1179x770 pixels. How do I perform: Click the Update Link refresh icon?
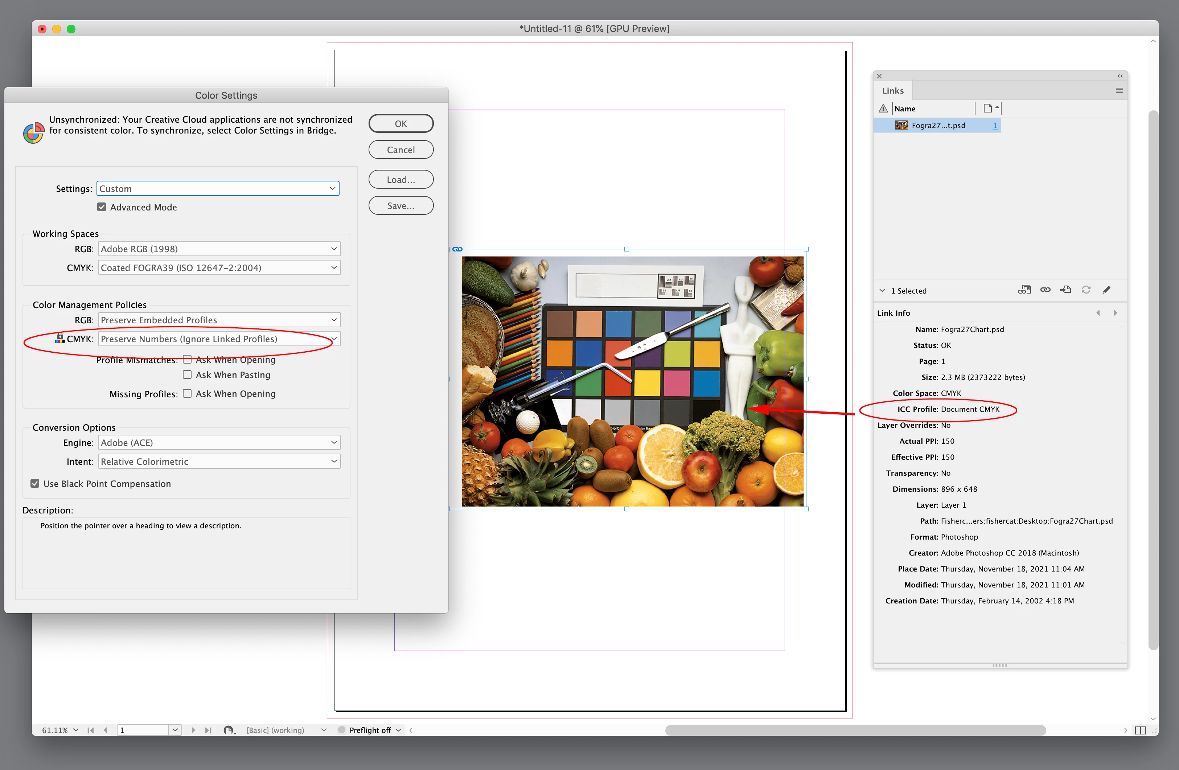click(1086, 290)
